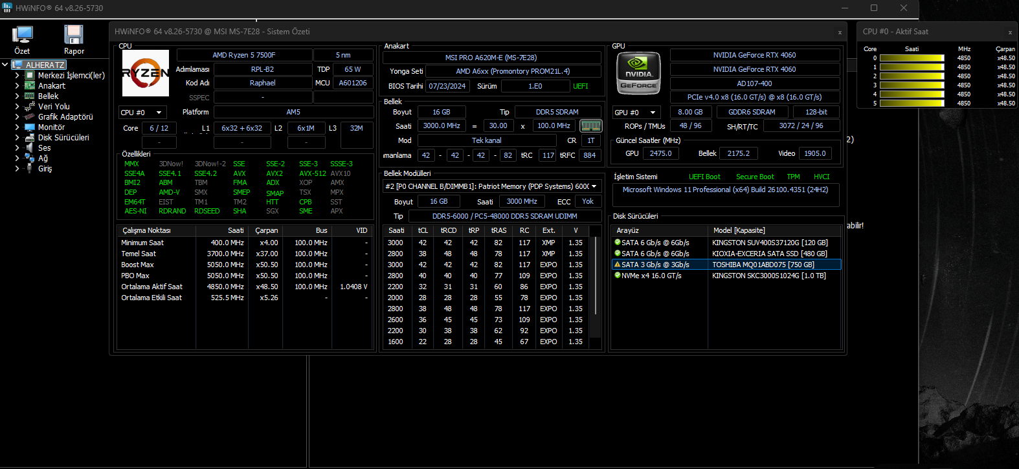
Task: Select the Ses audio icon in tree
Action: pos(30,147)
